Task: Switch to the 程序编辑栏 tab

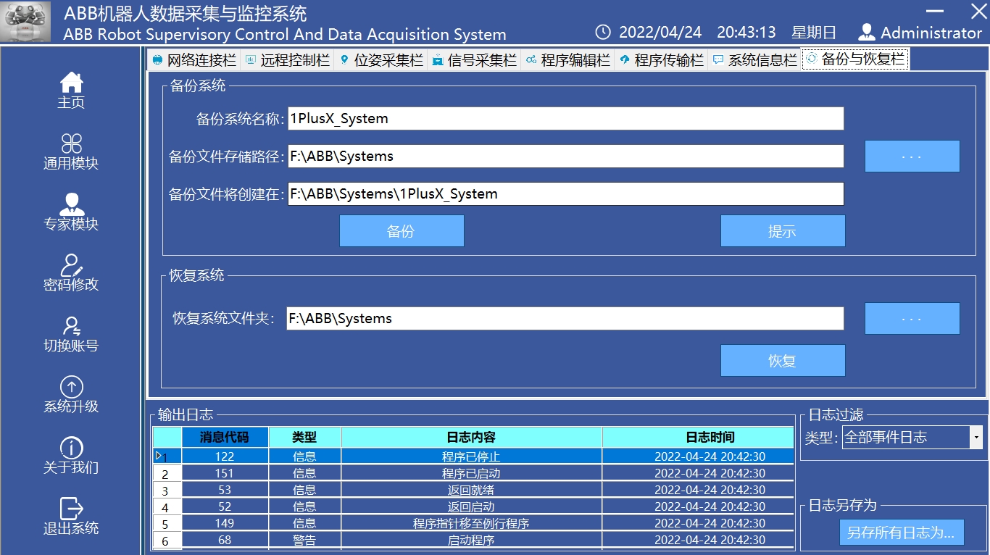Action: pyautogui.click(x=567, y=60)
